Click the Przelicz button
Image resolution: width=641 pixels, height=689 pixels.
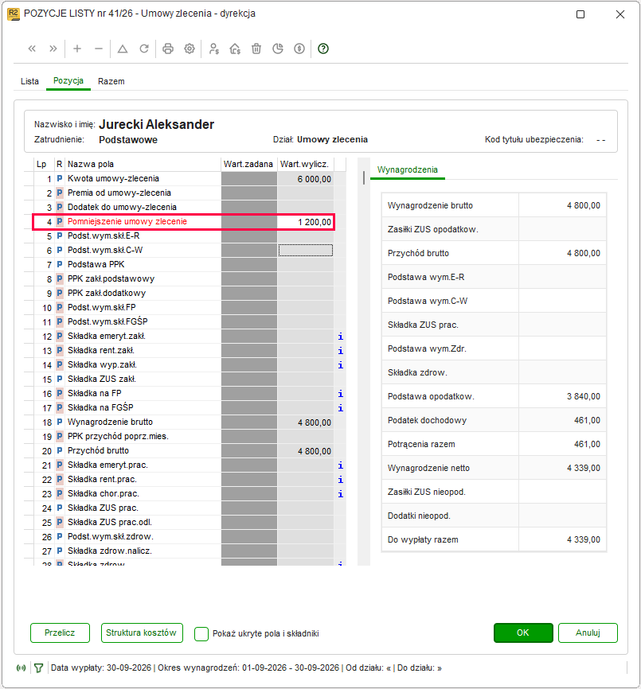(x=60, y=633)
